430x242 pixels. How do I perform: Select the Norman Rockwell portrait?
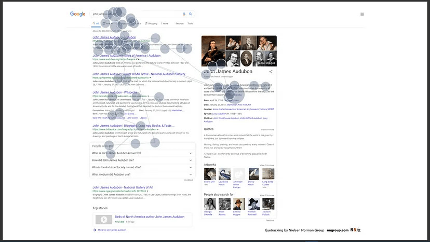click(x=253, y=204)
